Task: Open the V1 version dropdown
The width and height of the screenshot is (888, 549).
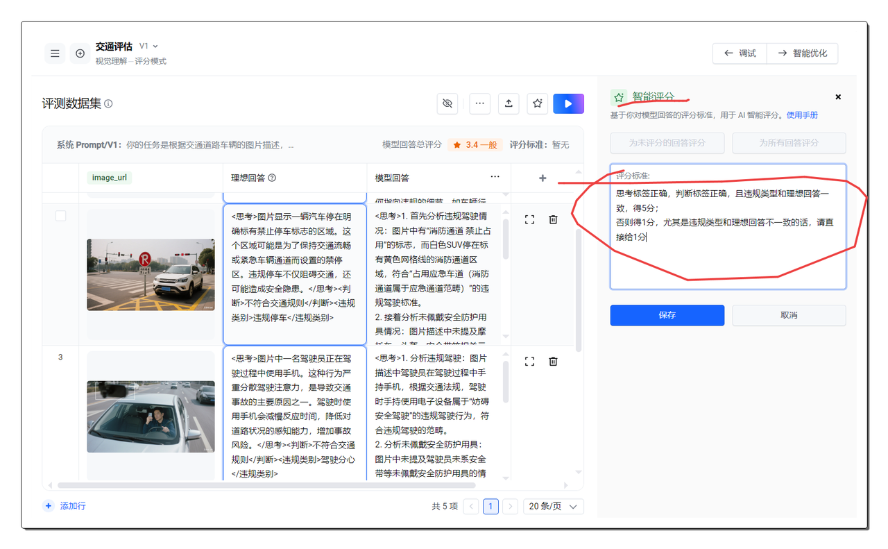Action: pyautogui.click(x=148, y=46)
